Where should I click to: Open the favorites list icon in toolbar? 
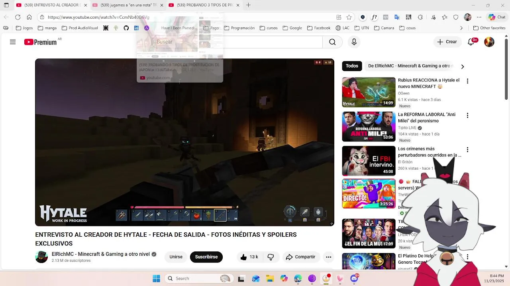click(444, 17)
